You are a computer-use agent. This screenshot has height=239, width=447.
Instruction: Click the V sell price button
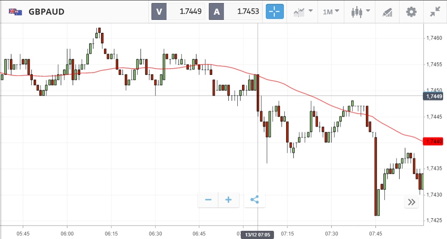pyautogui.click(x=159, y=12)
